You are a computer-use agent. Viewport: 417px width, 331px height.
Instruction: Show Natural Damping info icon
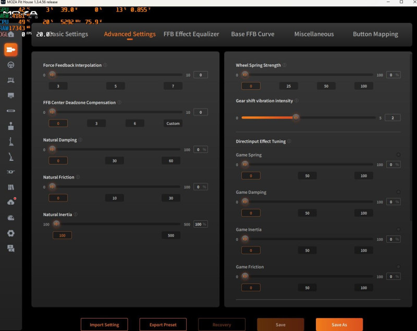point(80,139)
